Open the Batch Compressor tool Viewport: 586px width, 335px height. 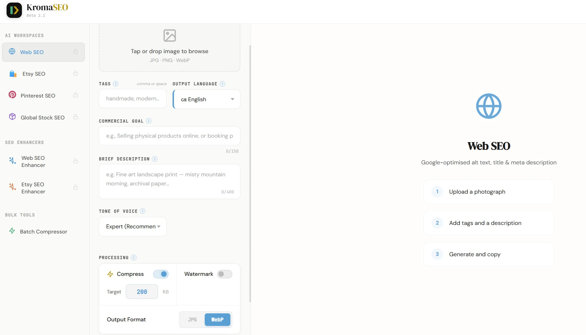[x=43, y=231]
